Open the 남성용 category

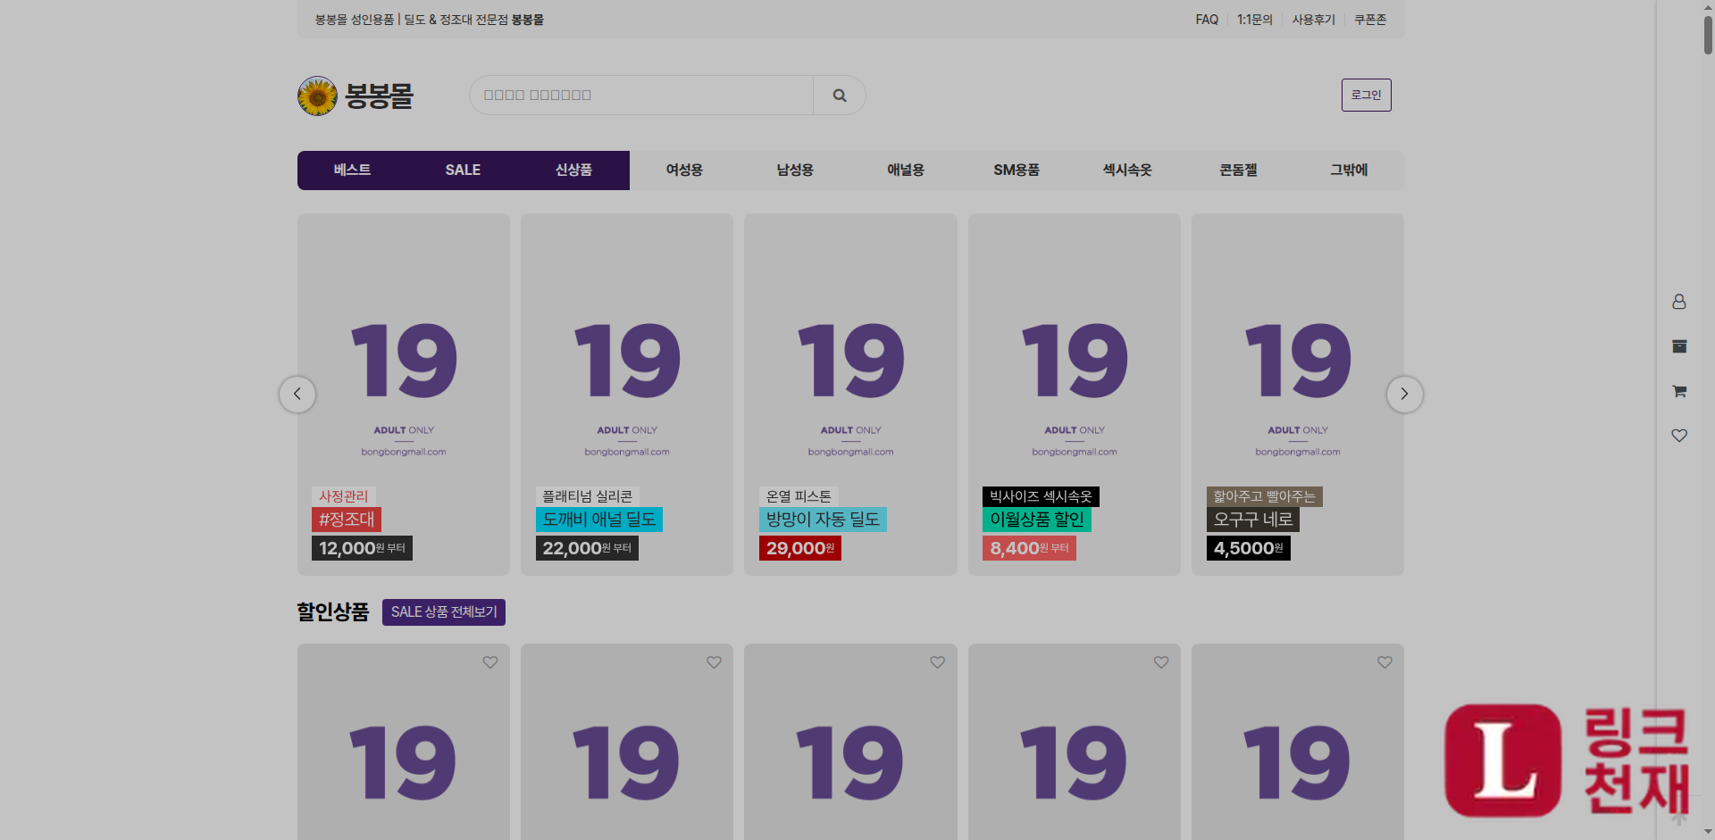795,170
